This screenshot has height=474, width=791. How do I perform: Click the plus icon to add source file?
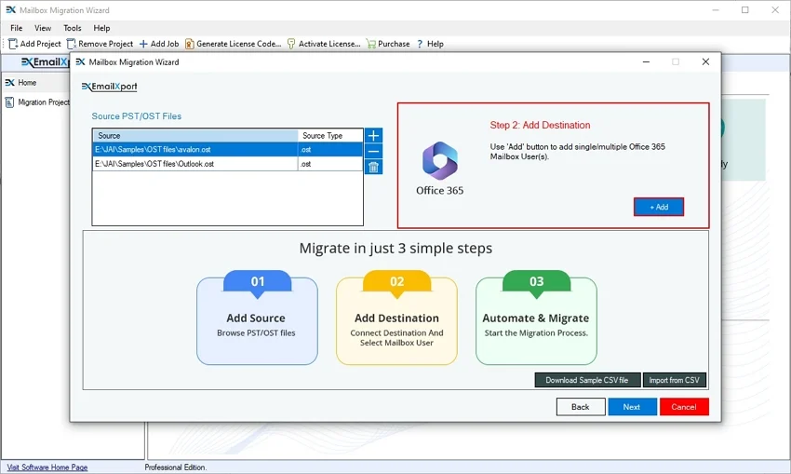(x=373, y=136)
